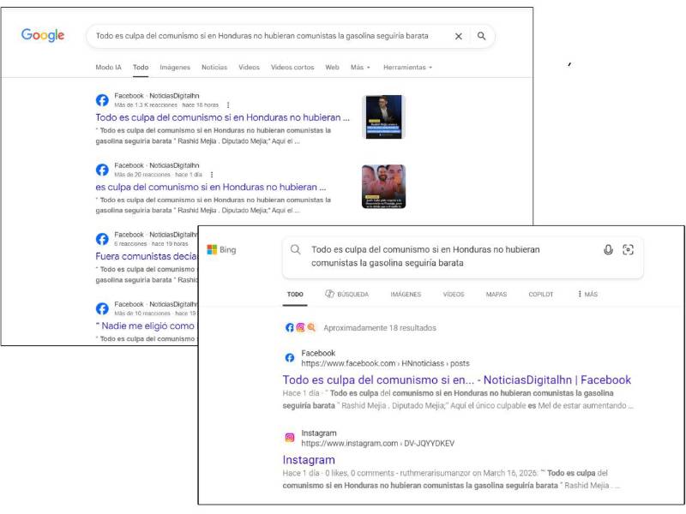
Task: Click the Bing logo
Action: (221, 248)
